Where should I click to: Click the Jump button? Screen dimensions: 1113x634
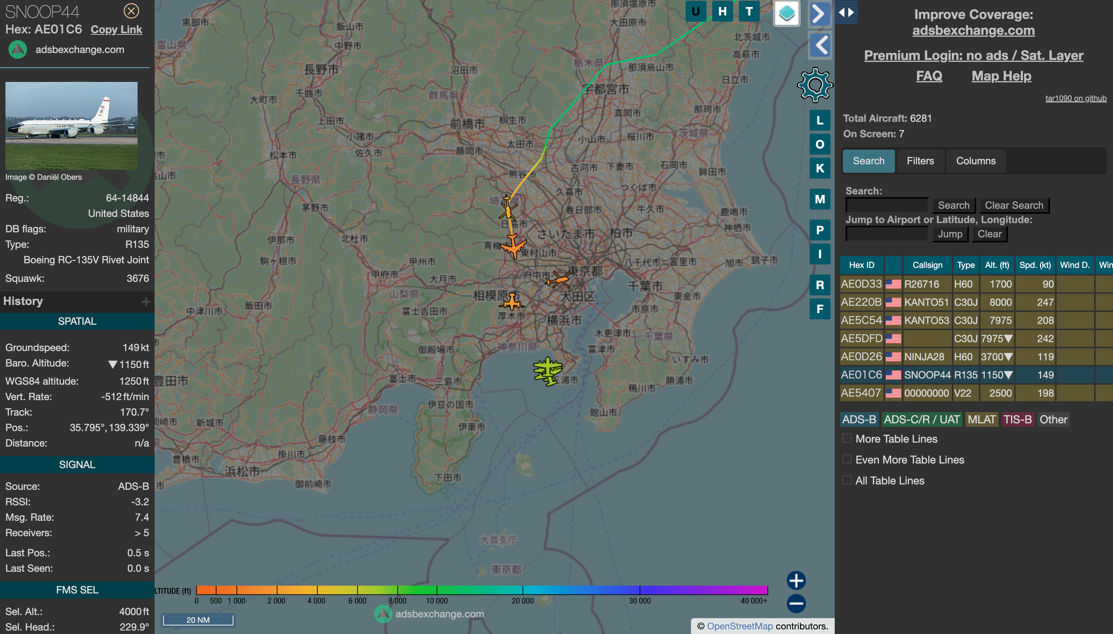coord(950,234)
